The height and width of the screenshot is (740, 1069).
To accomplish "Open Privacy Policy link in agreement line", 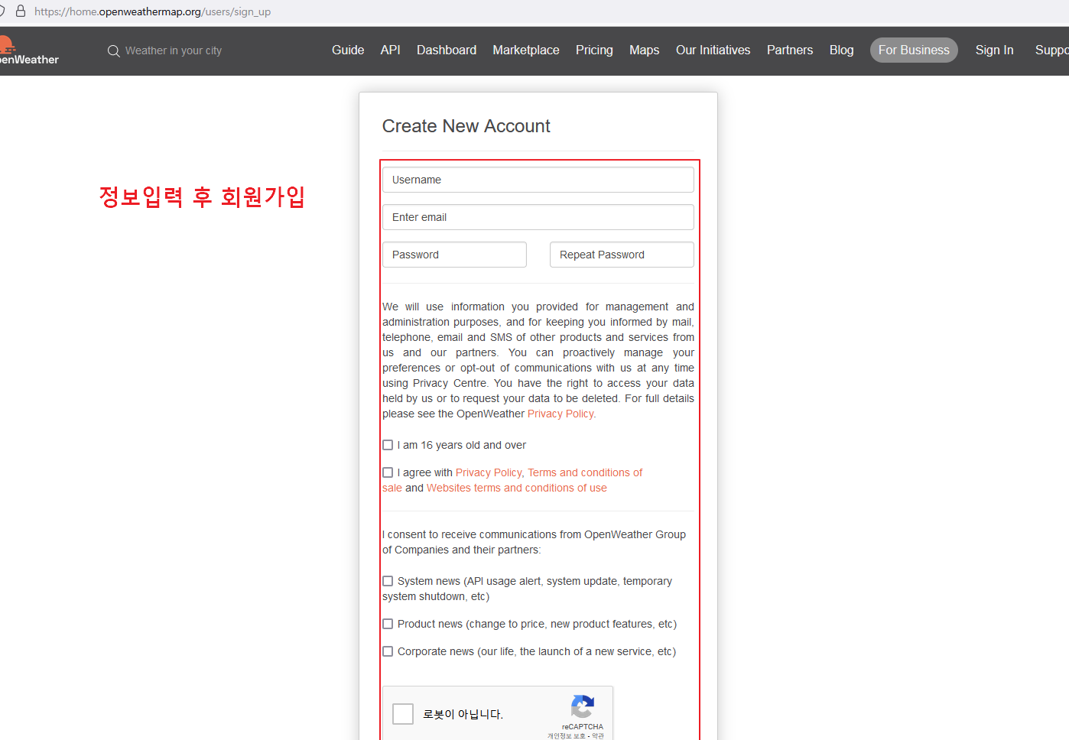I will point(489,472).
